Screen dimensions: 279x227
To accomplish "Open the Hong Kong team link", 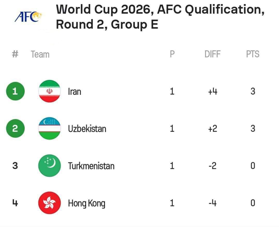I will pos(87,203).
